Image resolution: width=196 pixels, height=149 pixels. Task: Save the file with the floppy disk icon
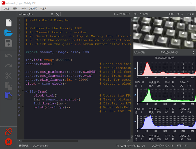(8, 43)
